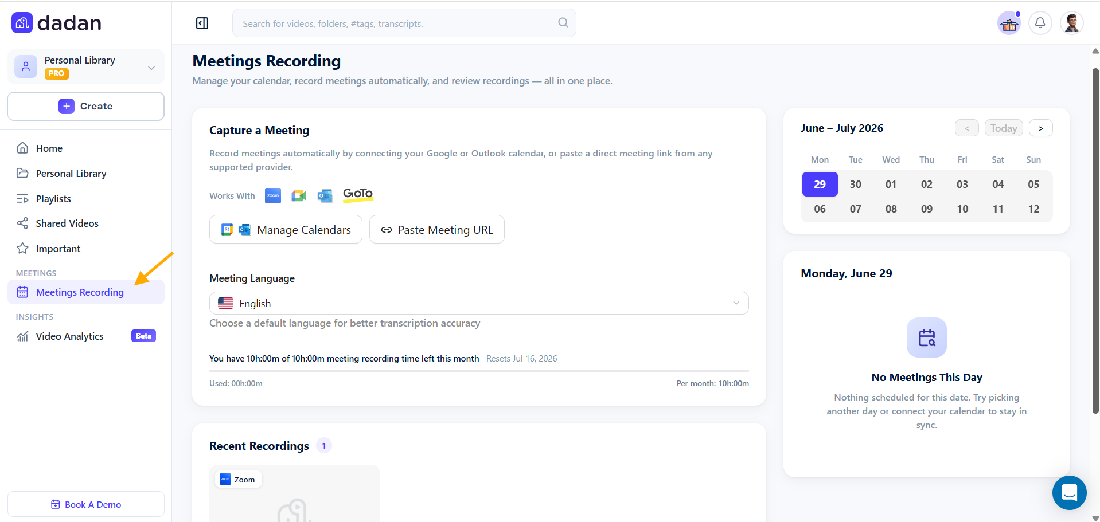Open the gift rewards icon
This screenshot has width=1100, height=522.
pos(1009,23)
